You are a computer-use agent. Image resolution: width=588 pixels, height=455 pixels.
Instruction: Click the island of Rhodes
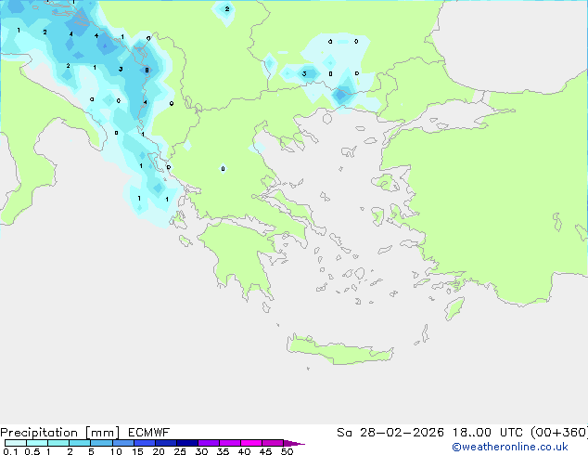click(x=454, y=308)
